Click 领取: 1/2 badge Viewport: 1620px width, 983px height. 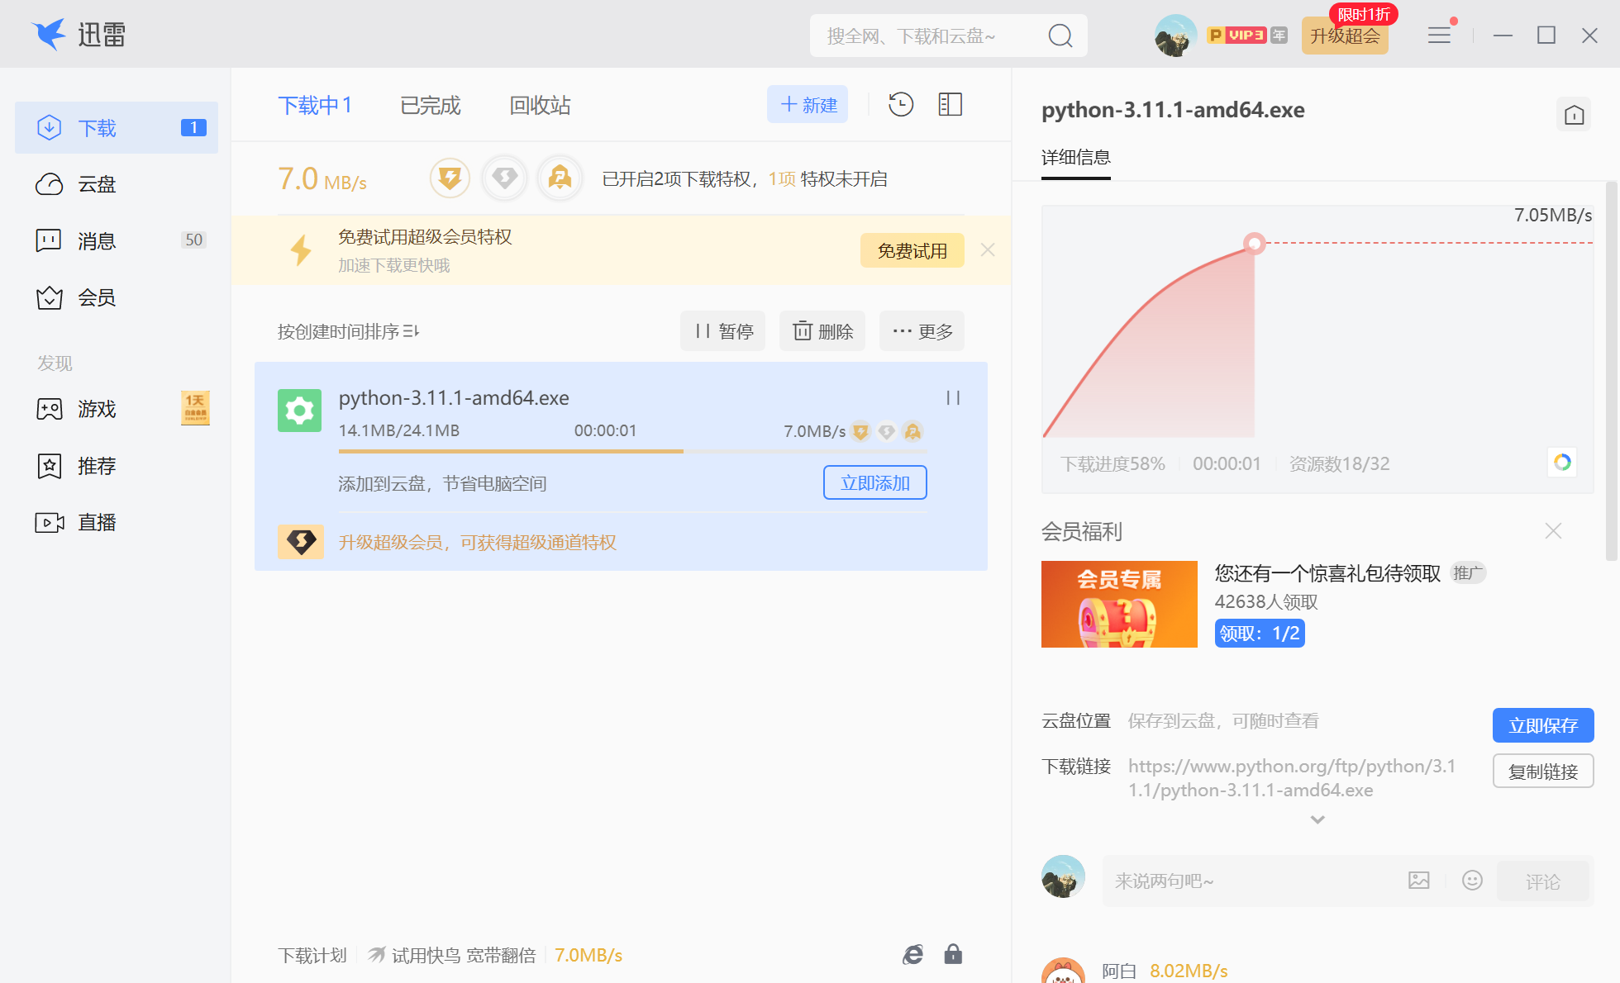(x=1260, y=633)
